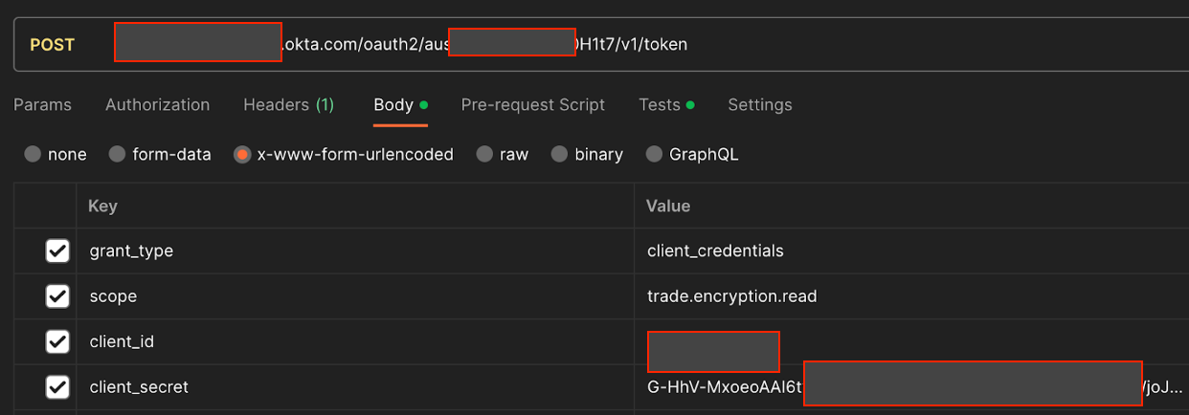This screenshot has width=1189, height=415.
Task: Select the Body tab
Action: [400, 105]
